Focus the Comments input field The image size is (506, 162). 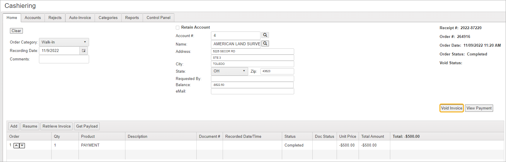[x=64, y=59]
